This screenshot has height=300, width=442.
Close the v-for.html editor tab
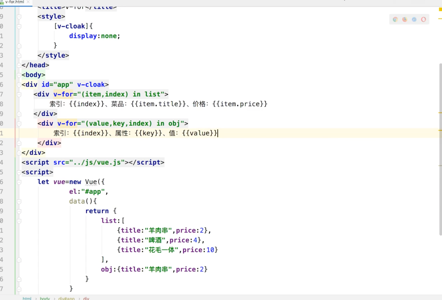tap(28, 2)
